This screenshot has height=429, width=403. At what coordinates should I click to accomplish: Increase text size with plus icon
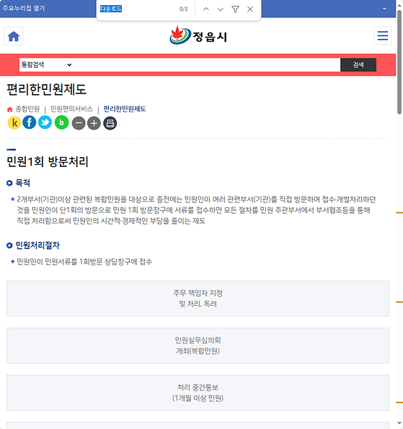[x=94, y=123]
